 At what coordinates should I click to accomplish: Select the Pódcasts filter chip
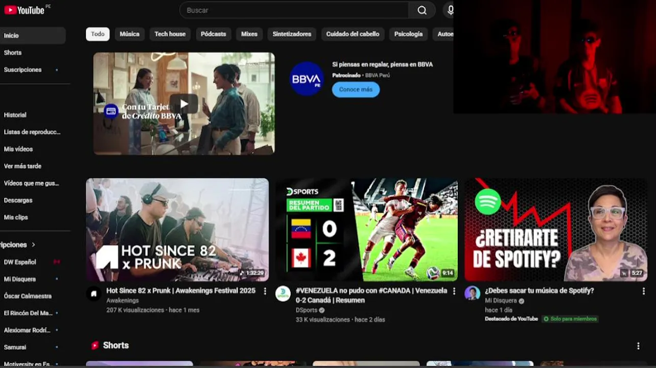(213, 34)
